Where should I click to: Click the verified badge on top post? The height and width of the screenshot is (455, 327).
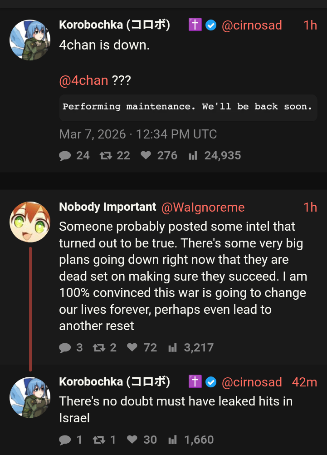(x=211, y=25)
